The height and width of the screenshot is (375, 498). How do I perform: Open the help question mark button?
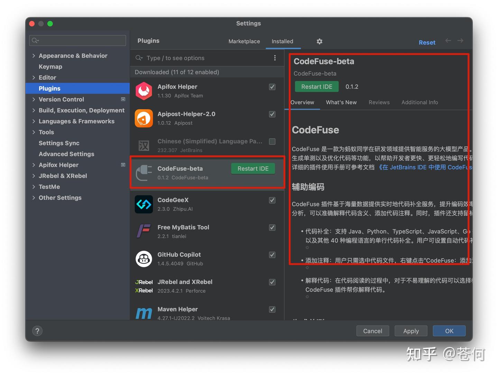(x=37, y=331)
